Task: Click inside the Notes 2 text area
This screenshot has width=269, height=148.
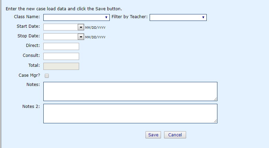Action: pos(130,113)
